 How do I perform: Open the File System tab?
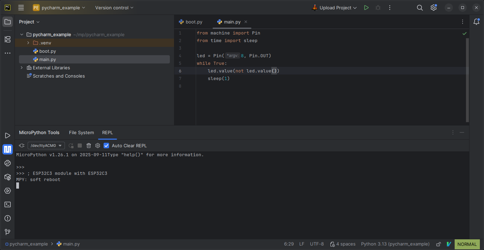point(81,132)
